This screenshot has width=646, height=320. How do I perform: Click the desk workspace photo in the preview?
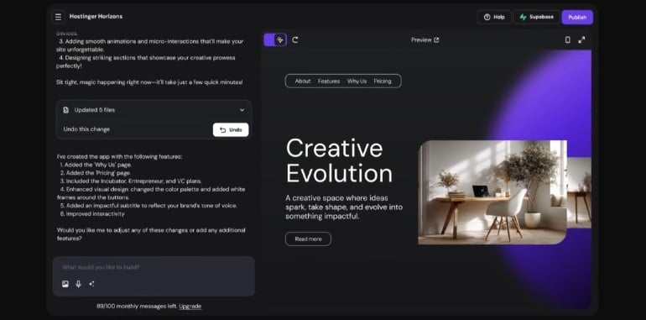pos(492,192)
